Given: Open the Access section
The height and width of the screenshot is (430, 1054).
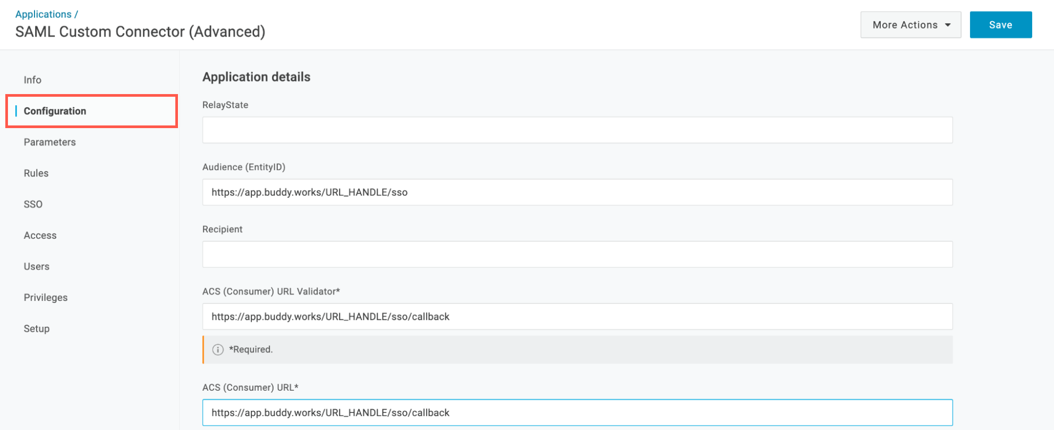Looking at the screenshot, I should pos(40,235).
